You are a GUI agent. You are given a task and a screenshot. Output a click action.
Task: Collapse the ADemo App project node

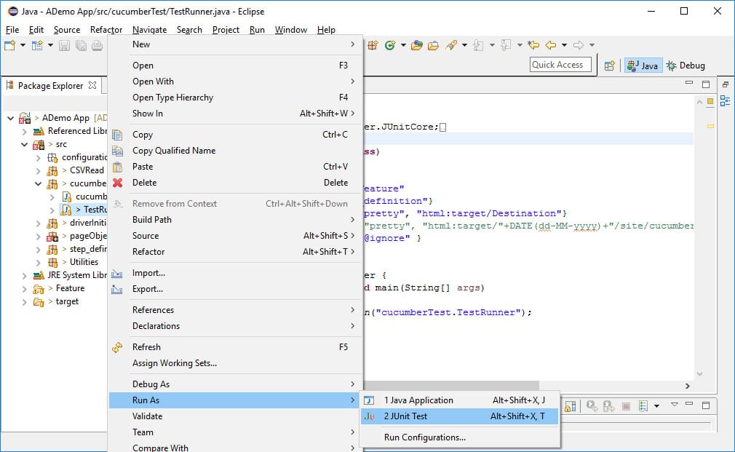point(11,118)
